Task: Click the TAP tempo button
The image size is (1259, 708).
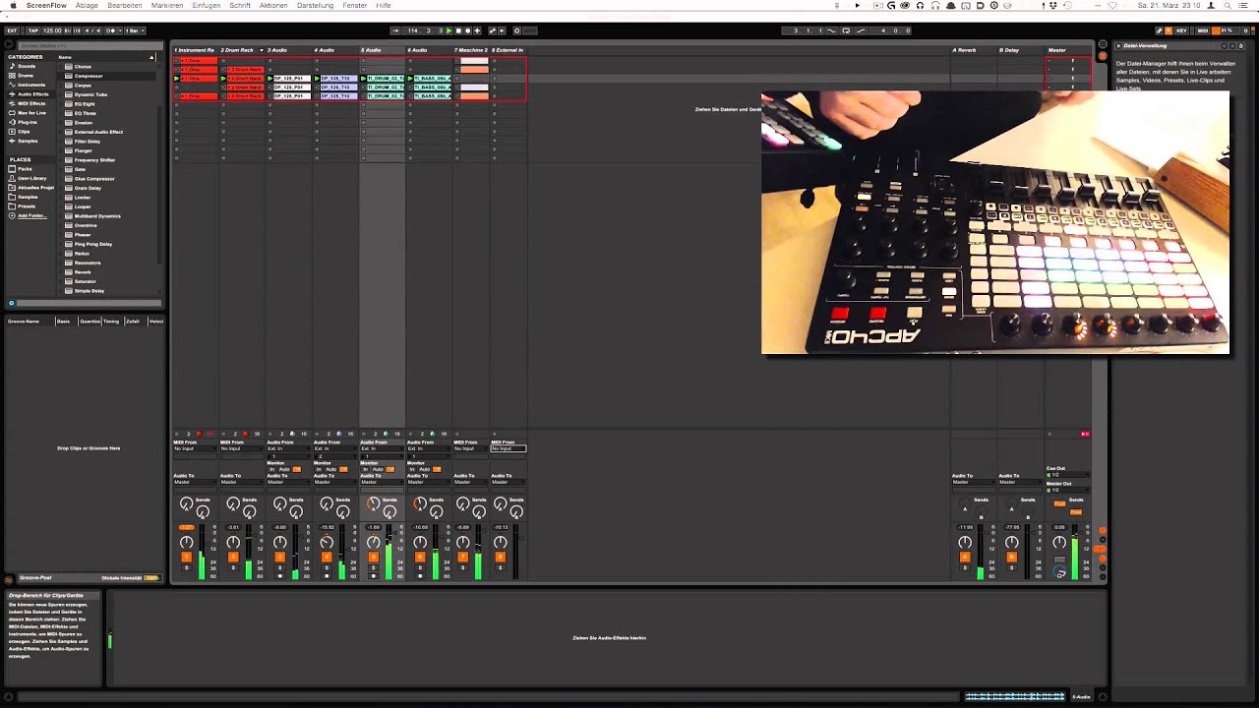Action: tap(32, 30)
